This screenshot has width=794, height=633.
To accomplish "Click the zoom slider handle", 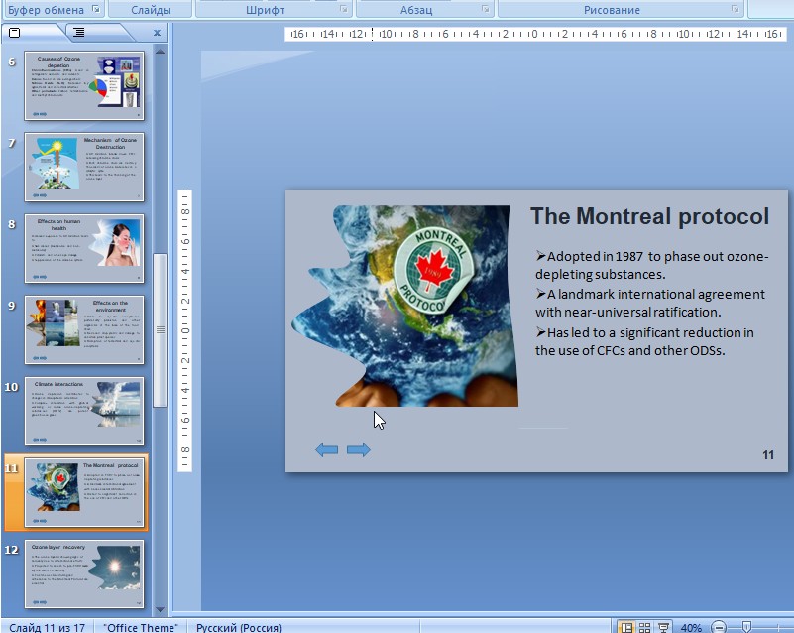I will [746, 627].
